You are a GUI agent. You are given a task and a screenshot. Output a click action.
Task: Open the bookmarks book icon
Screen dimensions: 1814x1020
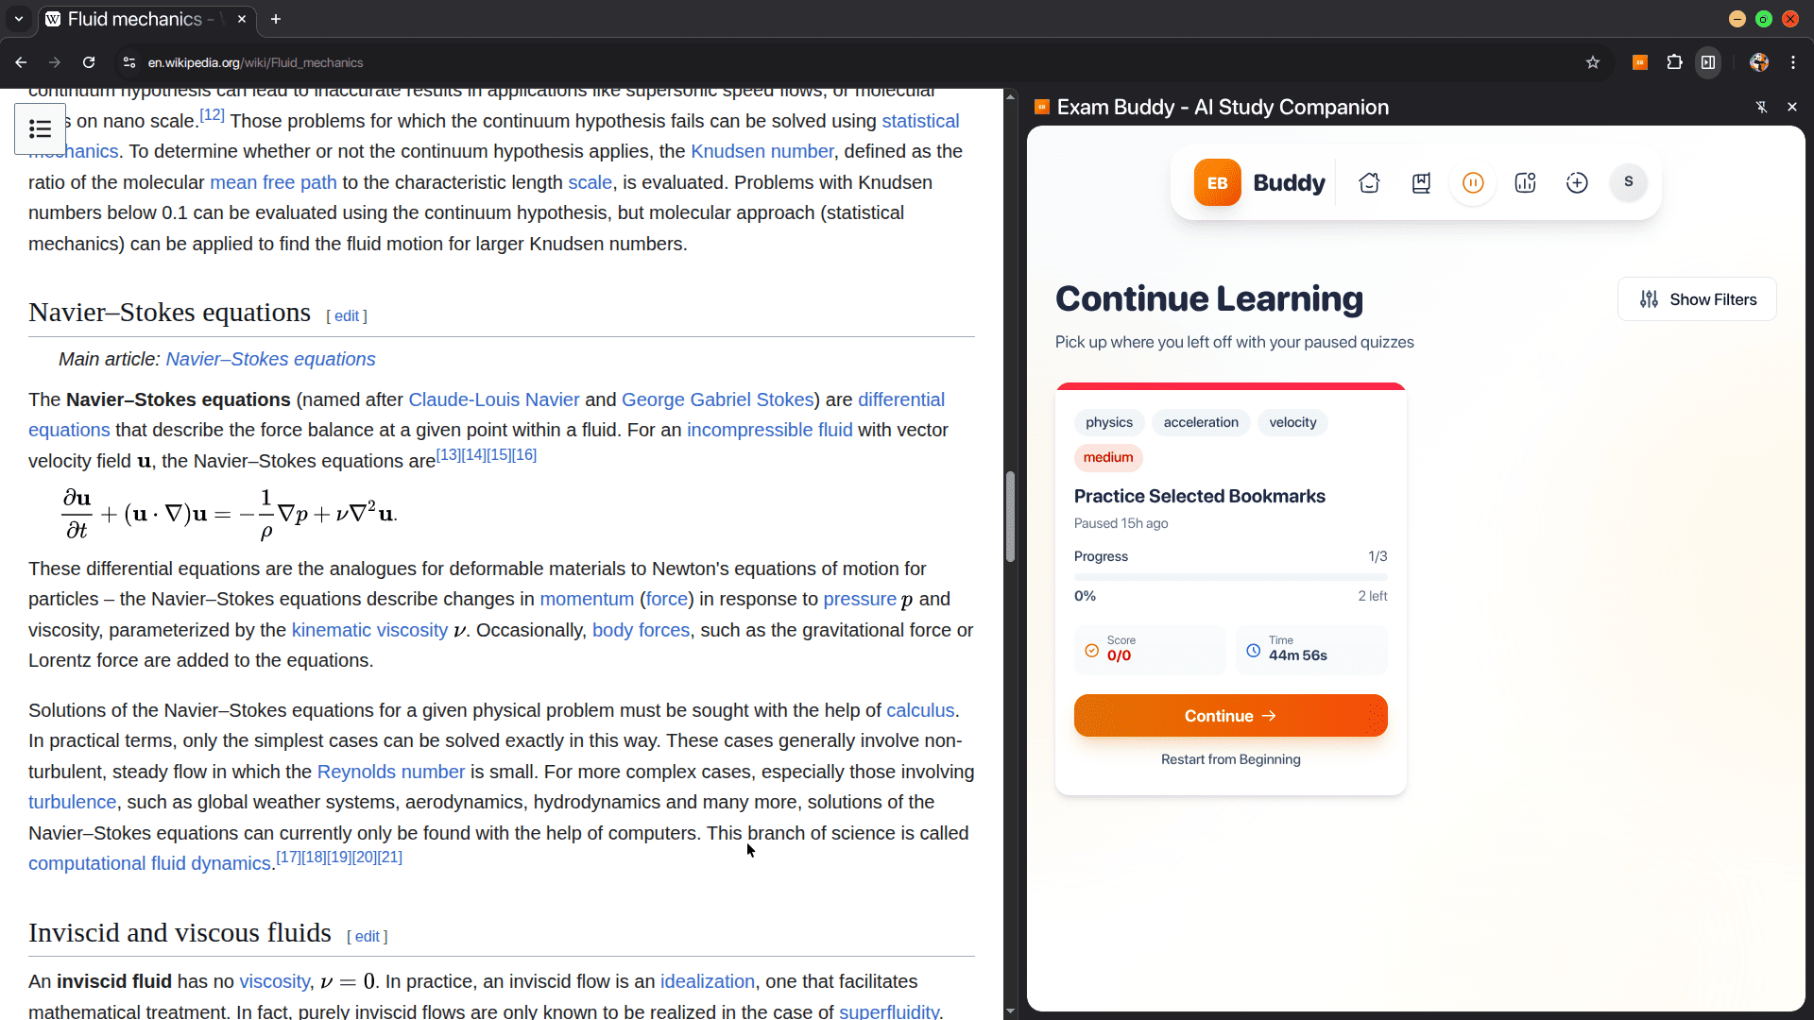pos(1421,183)
